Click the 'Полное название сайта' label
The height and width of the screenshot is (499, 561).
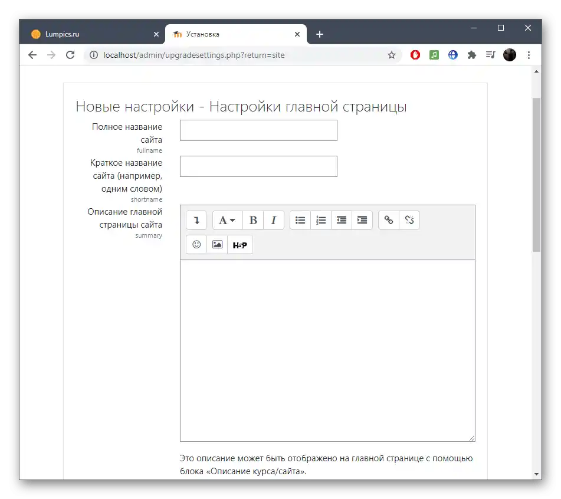click(x=127, y=133)
